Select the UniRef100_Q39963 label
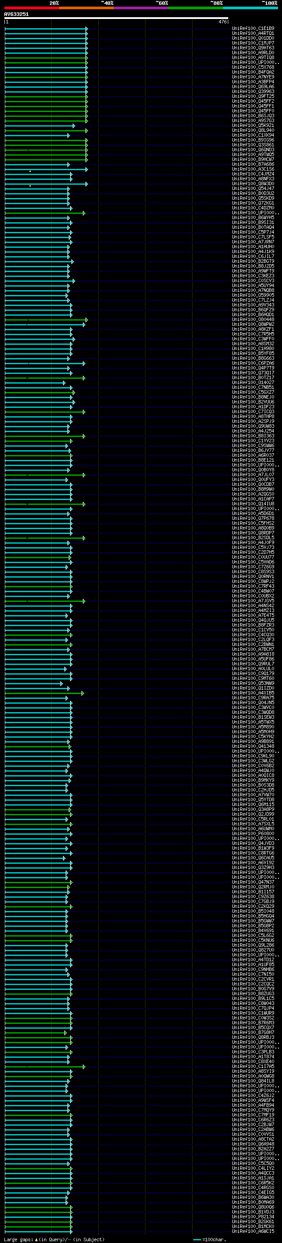 coord(253,91)
